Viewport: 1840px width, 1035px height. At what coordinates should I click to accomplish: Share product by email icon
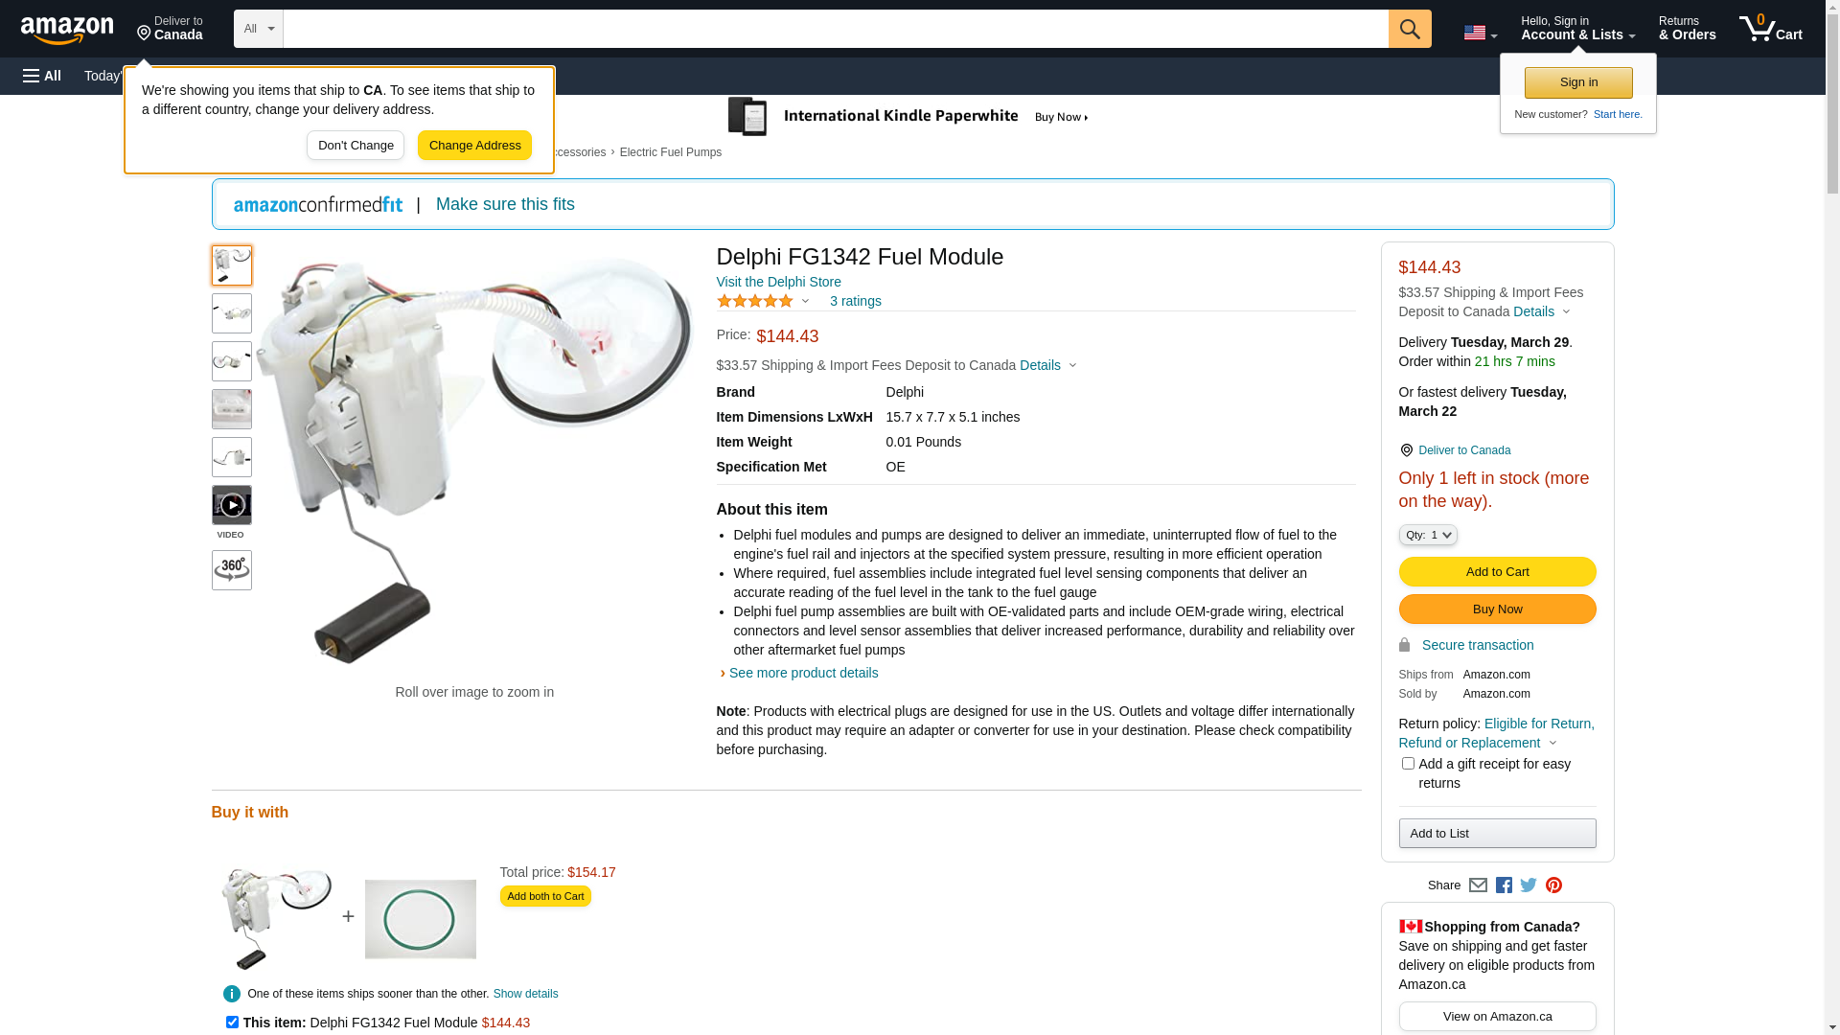(1478, 885)
